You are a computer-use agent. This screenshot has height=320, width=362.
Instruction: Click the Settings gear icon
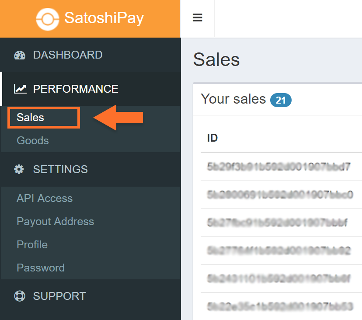(x=19, y=170)
